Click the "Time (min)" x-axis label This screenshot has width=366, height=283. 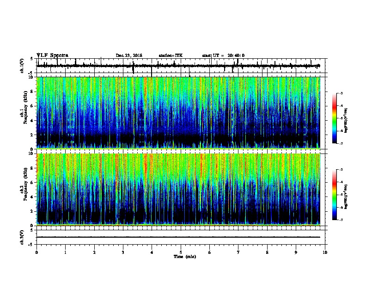click(x=185, y=257)
